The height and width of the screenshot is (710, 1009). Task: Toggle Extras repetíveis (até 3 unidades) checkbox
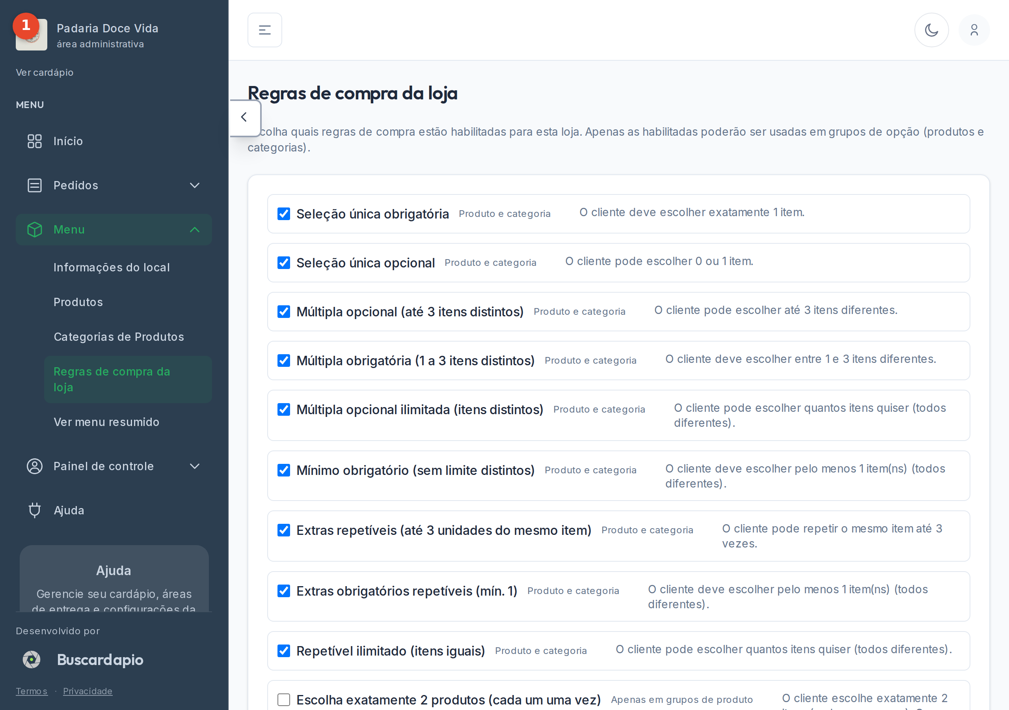[x=284, y=530]
